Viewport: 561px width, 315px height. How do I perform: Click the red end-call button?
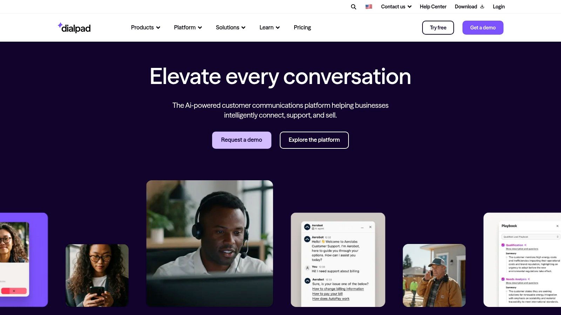point(14,291)
